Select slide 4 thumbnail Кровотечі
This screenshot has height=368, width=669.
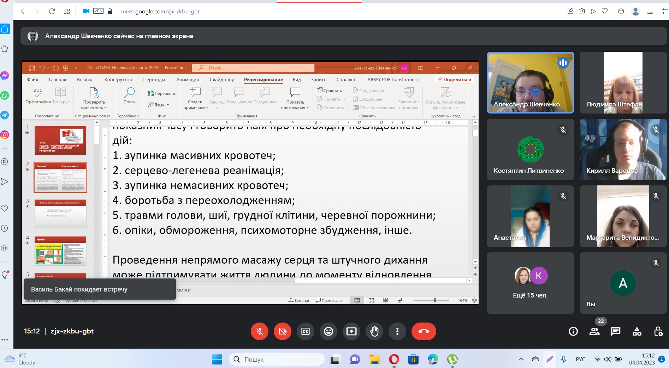(60, 251)
